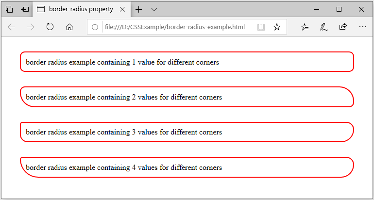Refresh the current page
Viewport: 374px width, 200px height.
tap(50, 27)
